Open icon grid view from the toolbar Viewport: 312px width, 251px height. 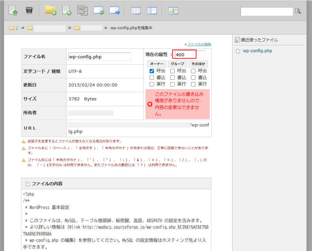pos(173,10)
